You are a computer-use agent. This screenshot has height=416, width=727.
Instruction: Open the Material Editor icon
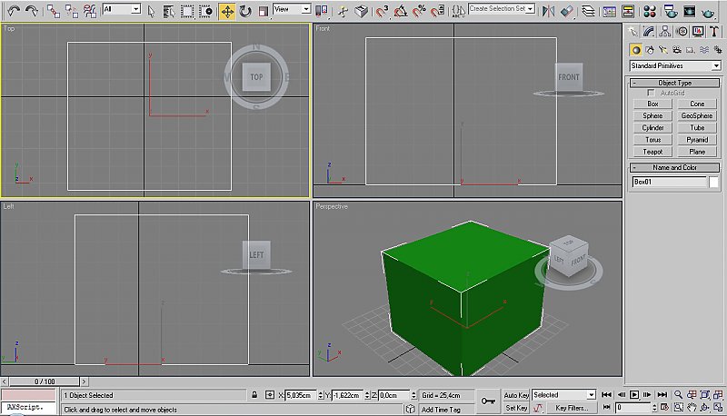click(x=650, y=11)
